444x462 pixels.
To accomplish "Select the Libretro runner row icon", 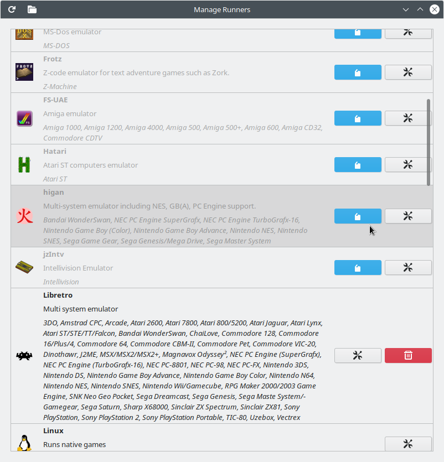I will (24, 356).
